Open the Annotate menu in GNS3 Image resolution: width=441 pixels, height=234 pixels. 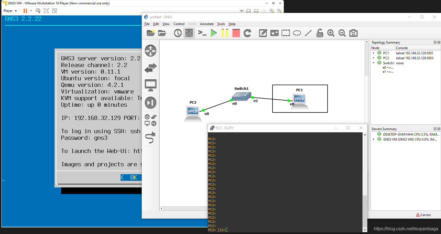tap(207, 24)
